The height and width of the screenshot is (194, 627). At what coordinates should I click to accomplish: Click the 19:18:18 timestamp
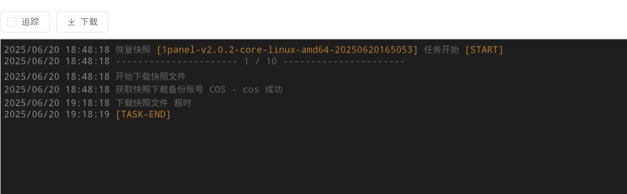coord(87,103)
